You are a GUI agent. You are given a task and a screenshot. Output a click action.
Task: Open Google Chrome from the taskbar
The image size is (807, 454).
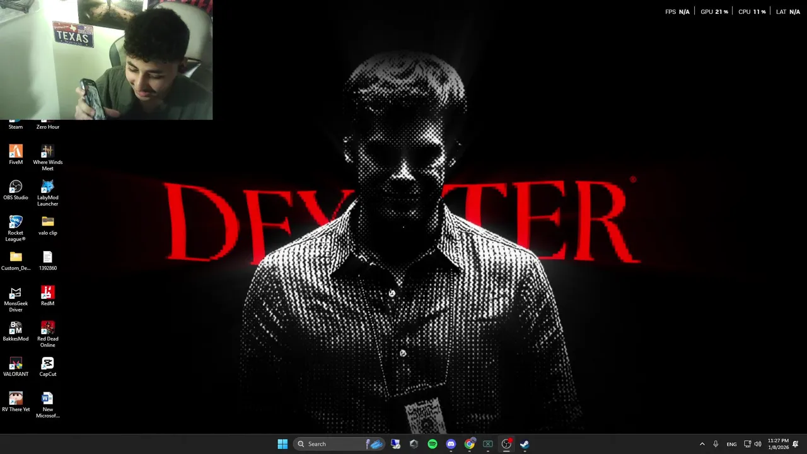pyautogui.click(x=470, y=444)
